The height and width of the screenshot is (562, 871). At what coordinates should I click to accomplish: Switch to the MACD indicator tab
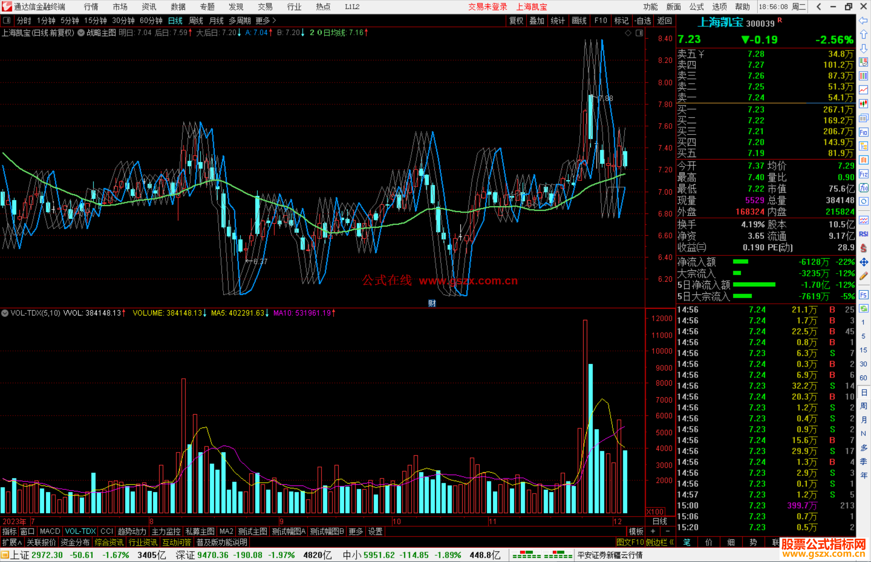50,531
